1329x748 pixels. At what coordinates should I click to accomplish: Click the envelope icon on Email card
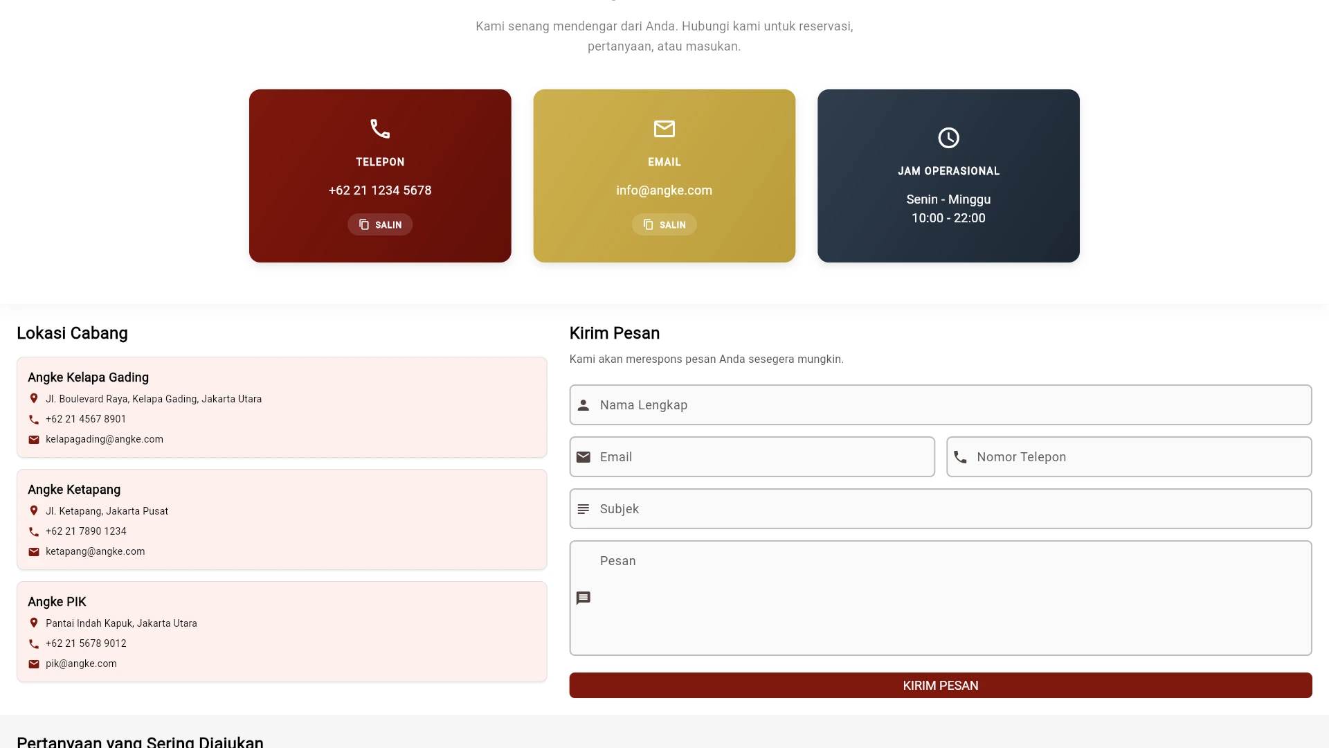click(x=664, y=129)
